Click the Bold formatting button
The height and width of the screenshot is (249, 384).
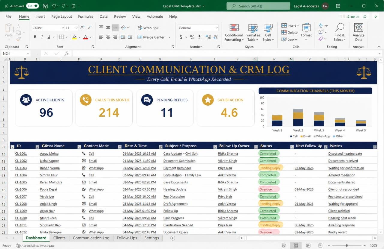[35, 37]
